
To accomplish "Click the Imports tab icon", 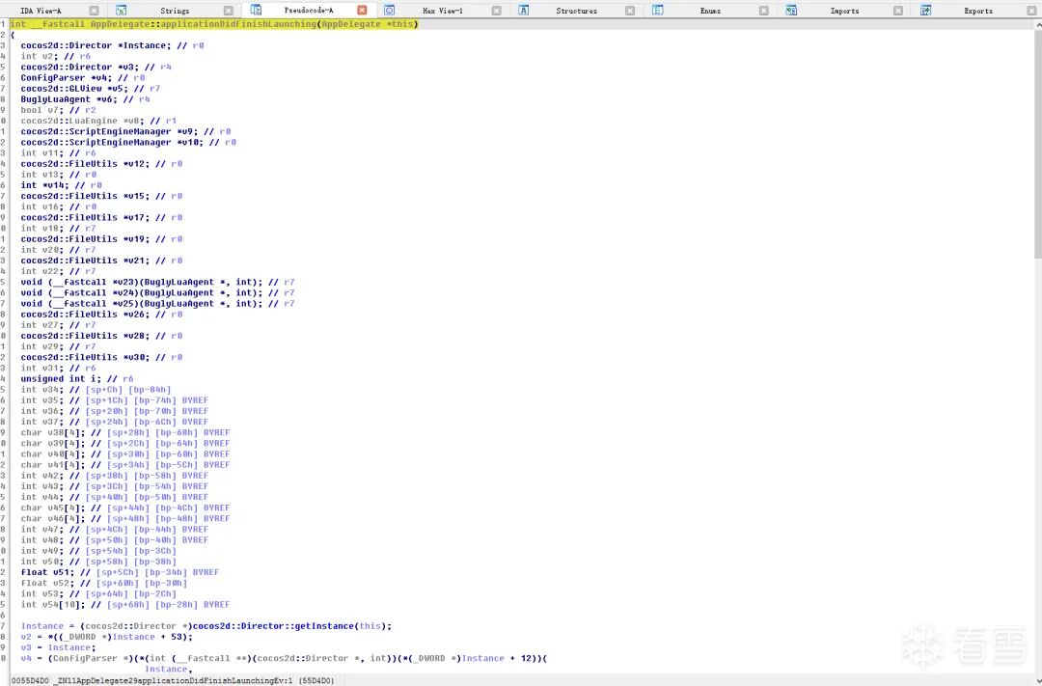I will [x=791, y=10].
